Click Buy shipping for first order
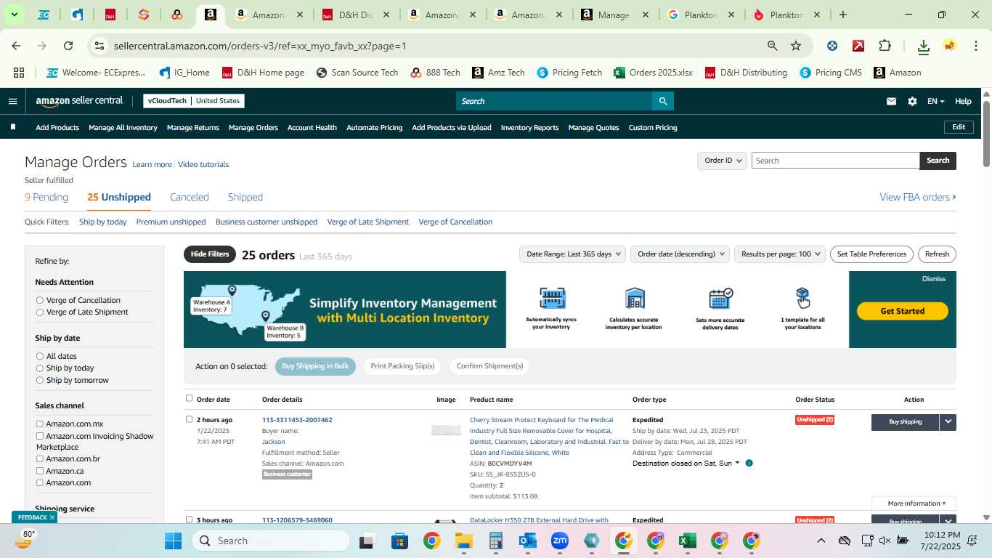The width and height of the screenshot is (992, 558). (x=905, y=421)
